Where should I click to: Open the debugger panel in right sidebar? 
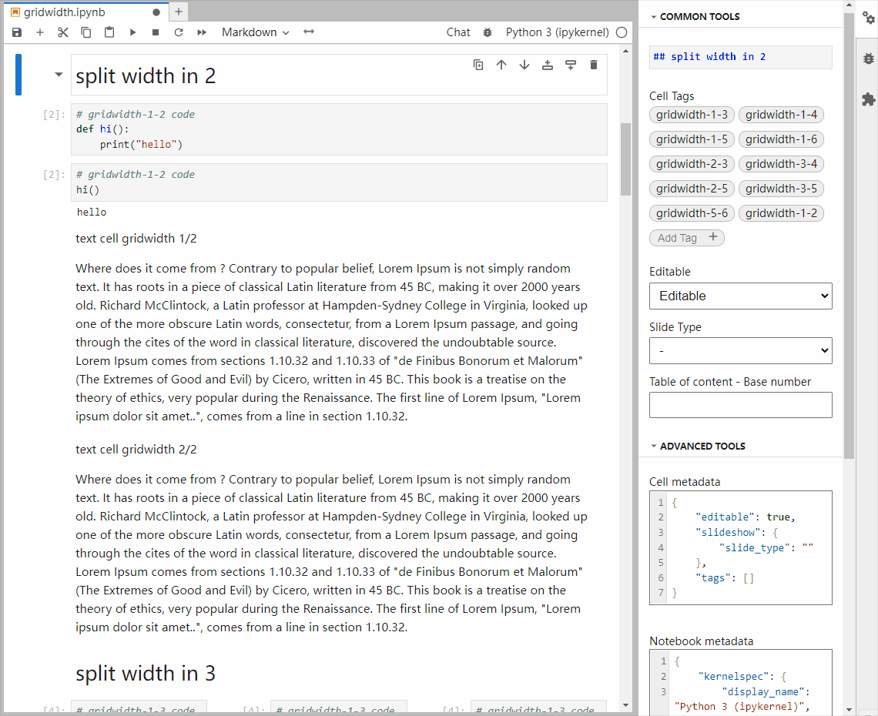tap(869, 59)
